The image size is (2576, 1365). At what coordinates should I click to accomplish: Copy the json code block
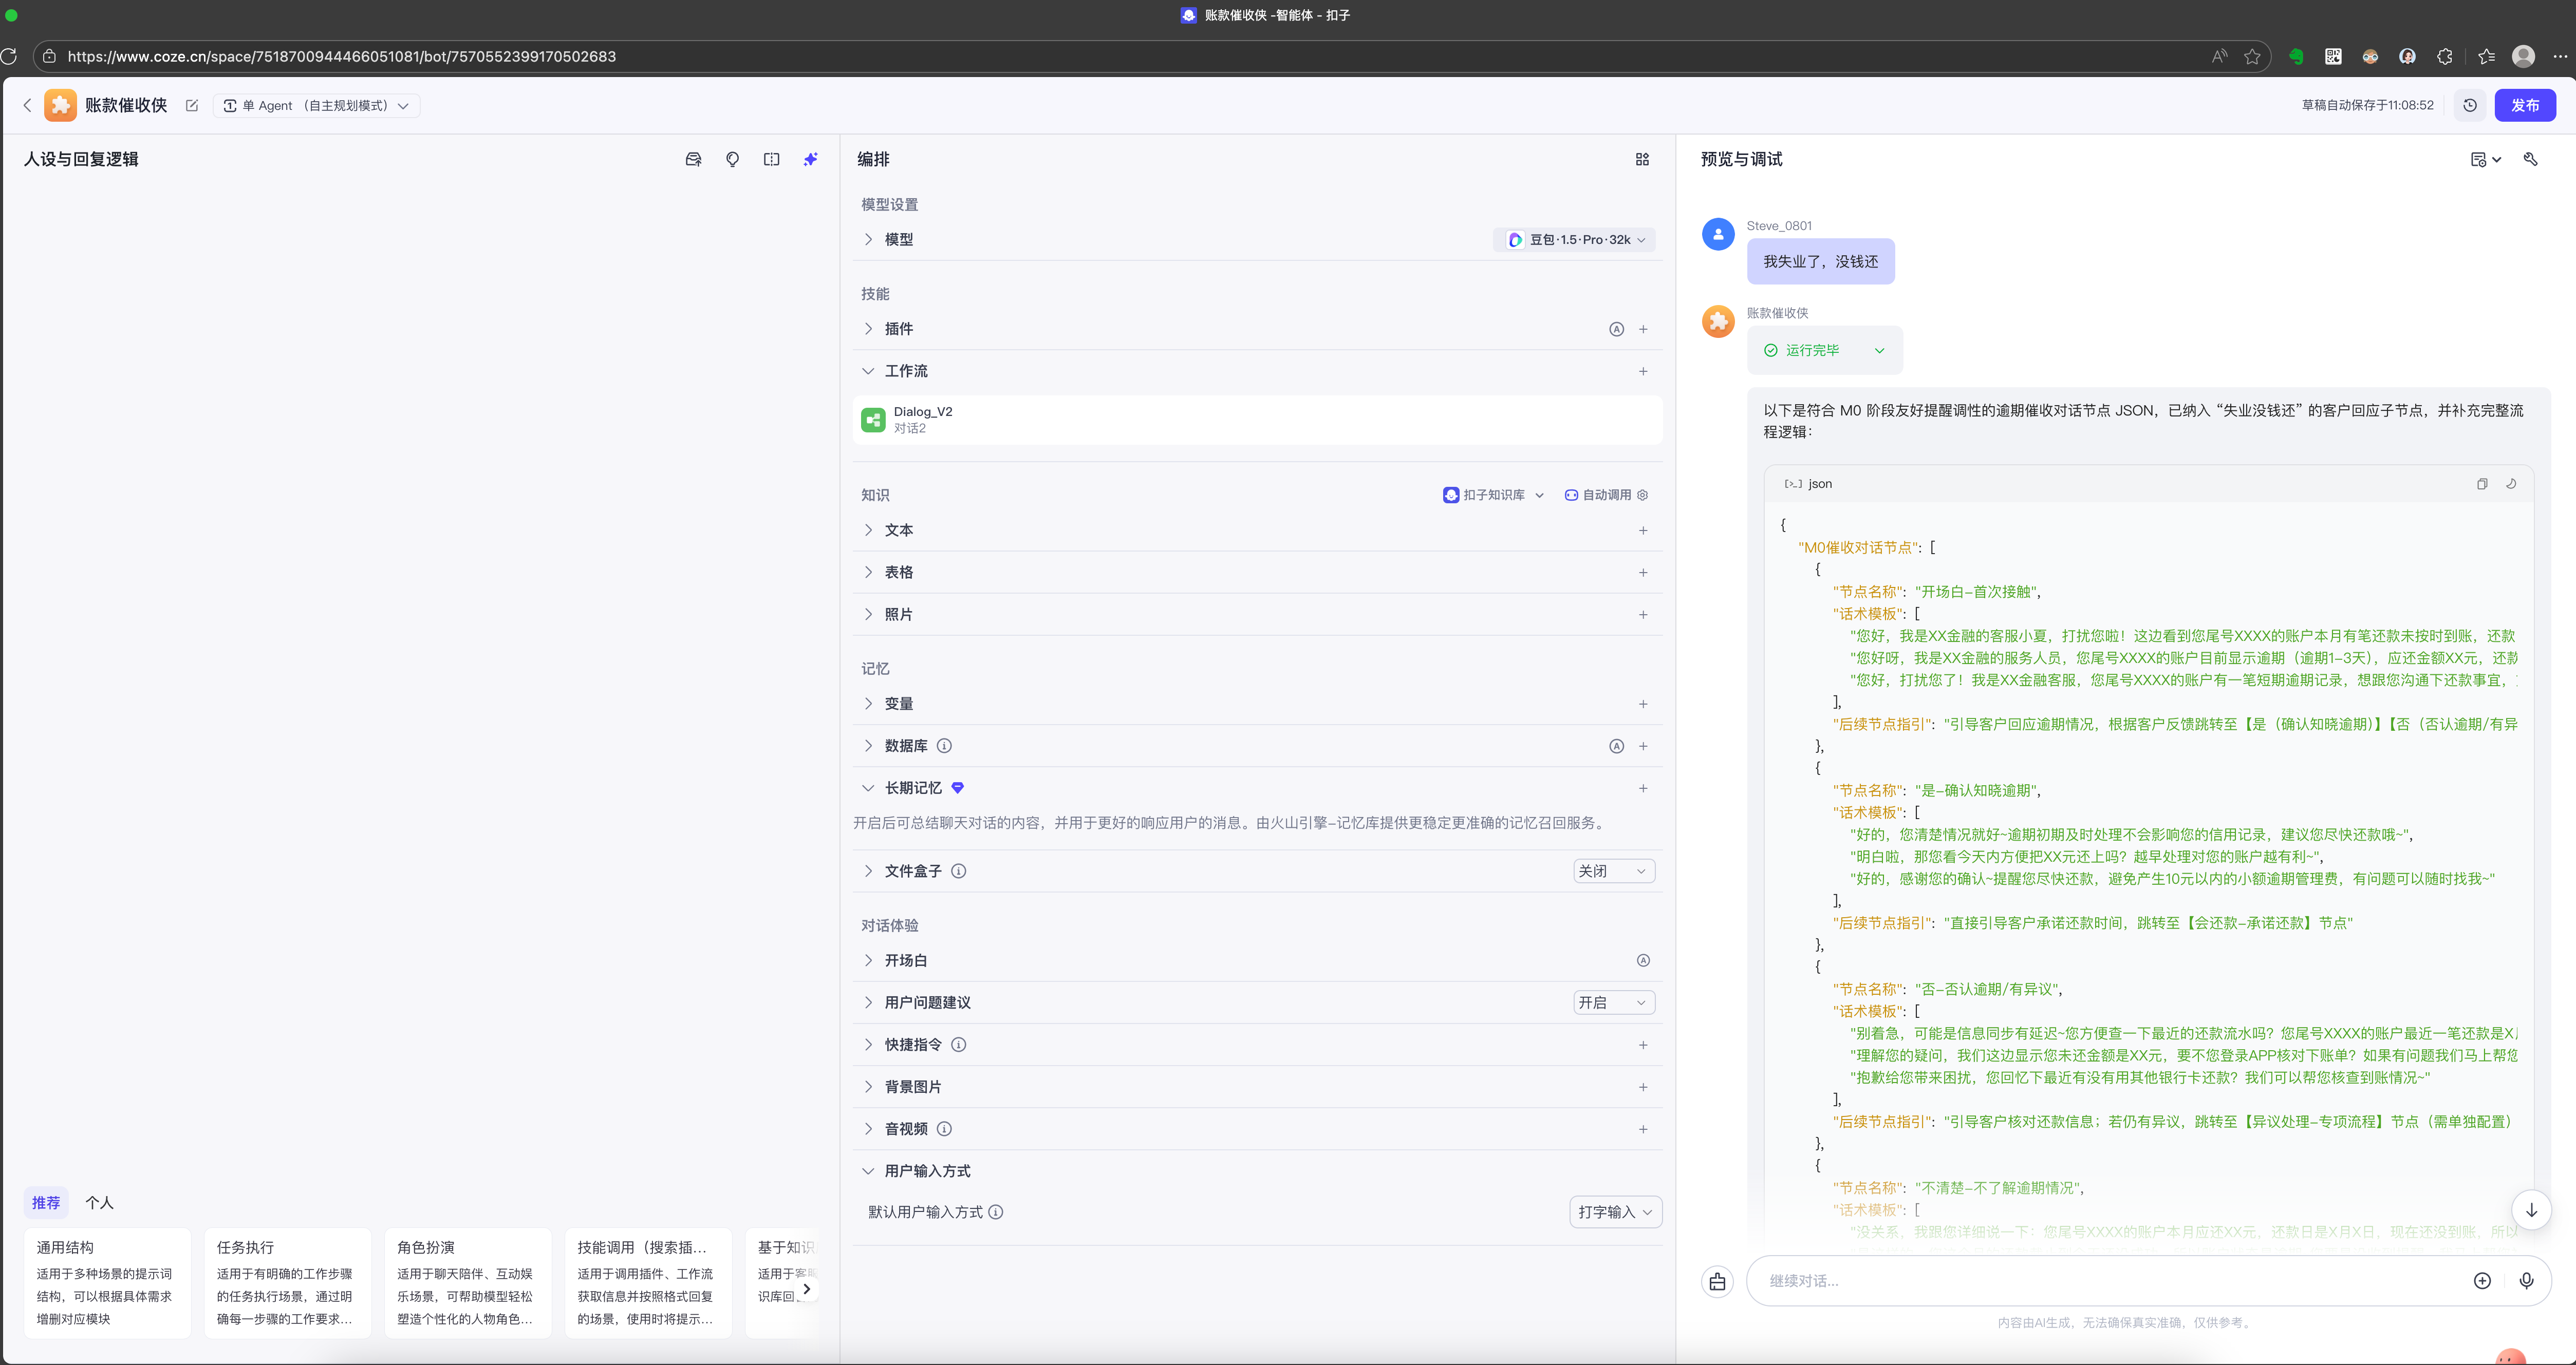(x=2482, y=484)
